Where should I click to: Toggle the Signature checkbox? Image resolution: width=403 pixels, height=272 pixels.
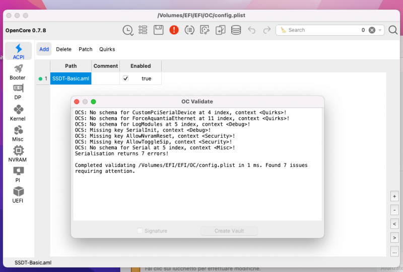(140, 231)
